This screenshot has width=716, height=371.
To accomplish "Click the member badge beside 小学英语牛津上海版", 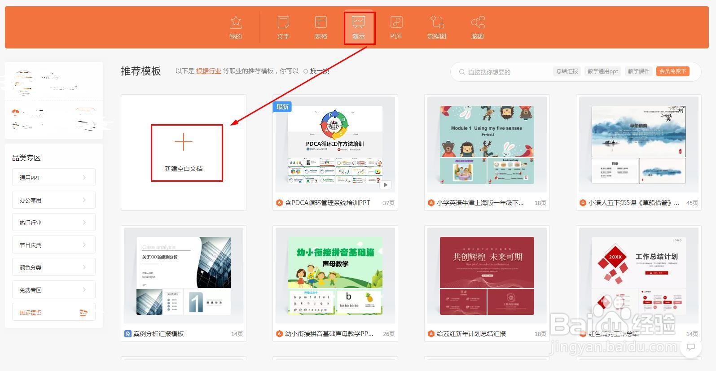I will click(431, 203).
